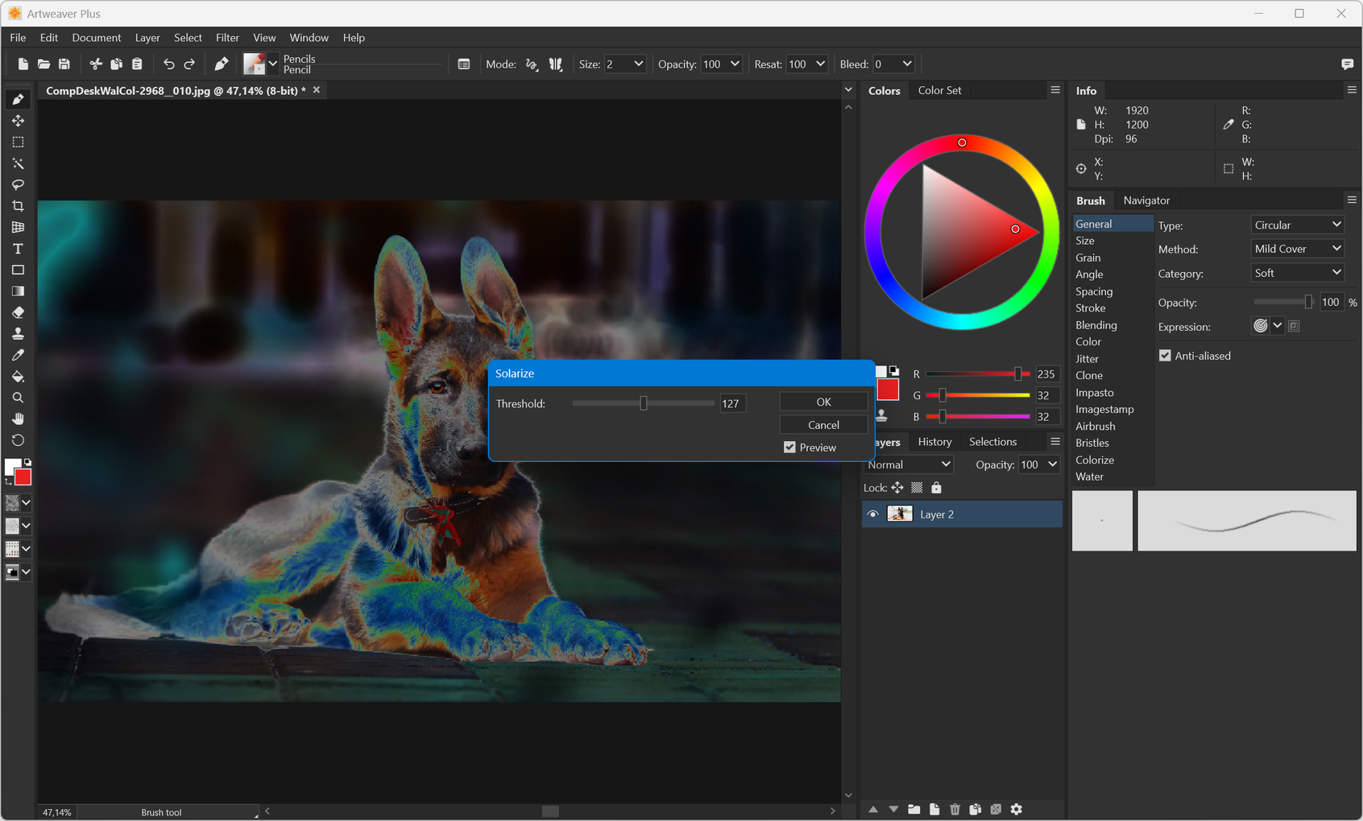Select the Text tool
Image resolution: width=1363 pixels, height=821 pixels.
click(18, 249)
